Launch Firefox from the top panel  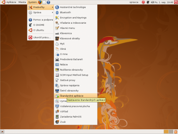point(40,2)
